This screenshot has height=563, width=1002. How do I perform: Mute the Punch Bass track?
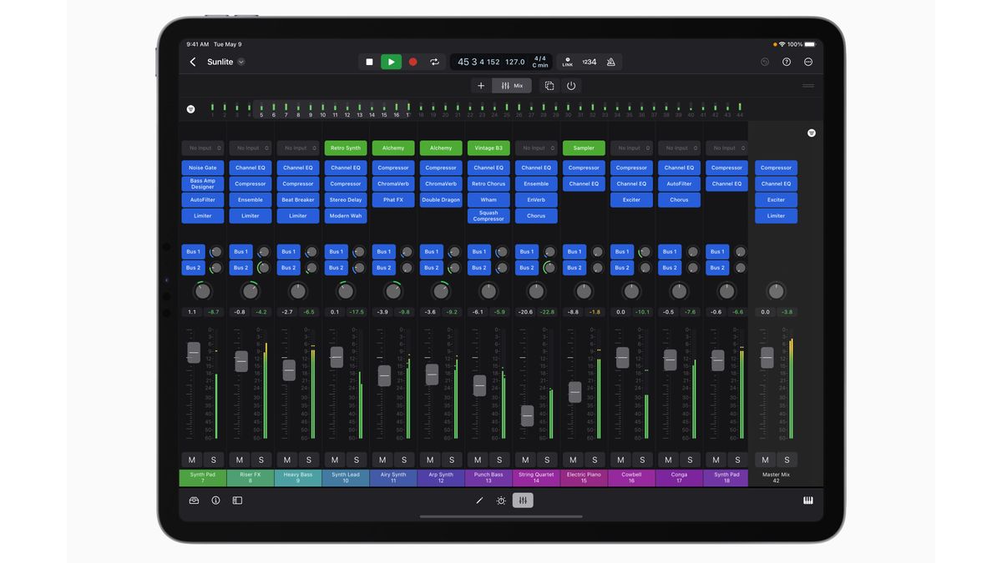(x=477, y=460)
